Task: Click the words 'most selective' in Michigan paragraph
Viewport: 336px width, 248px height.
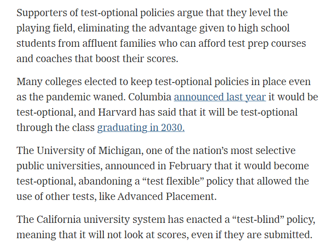Action: point(263,151)
